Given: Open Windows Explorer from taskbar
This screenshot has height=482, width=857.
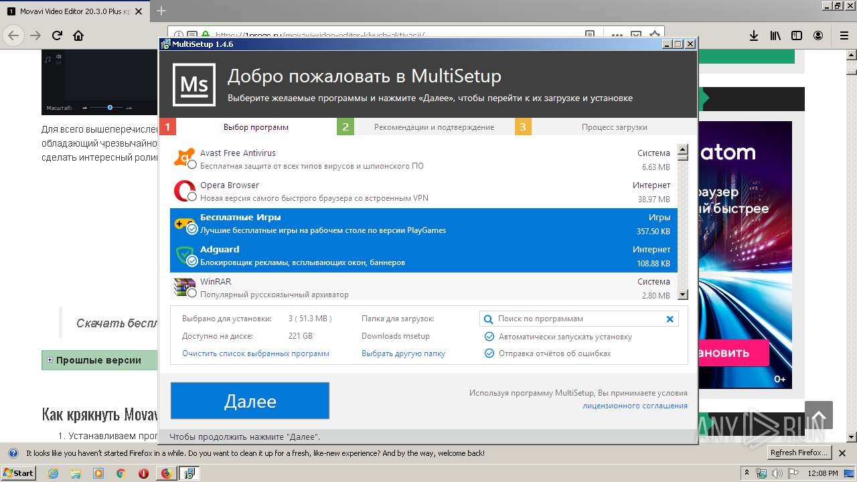Looking at the screenshot, I should point(76,473).
